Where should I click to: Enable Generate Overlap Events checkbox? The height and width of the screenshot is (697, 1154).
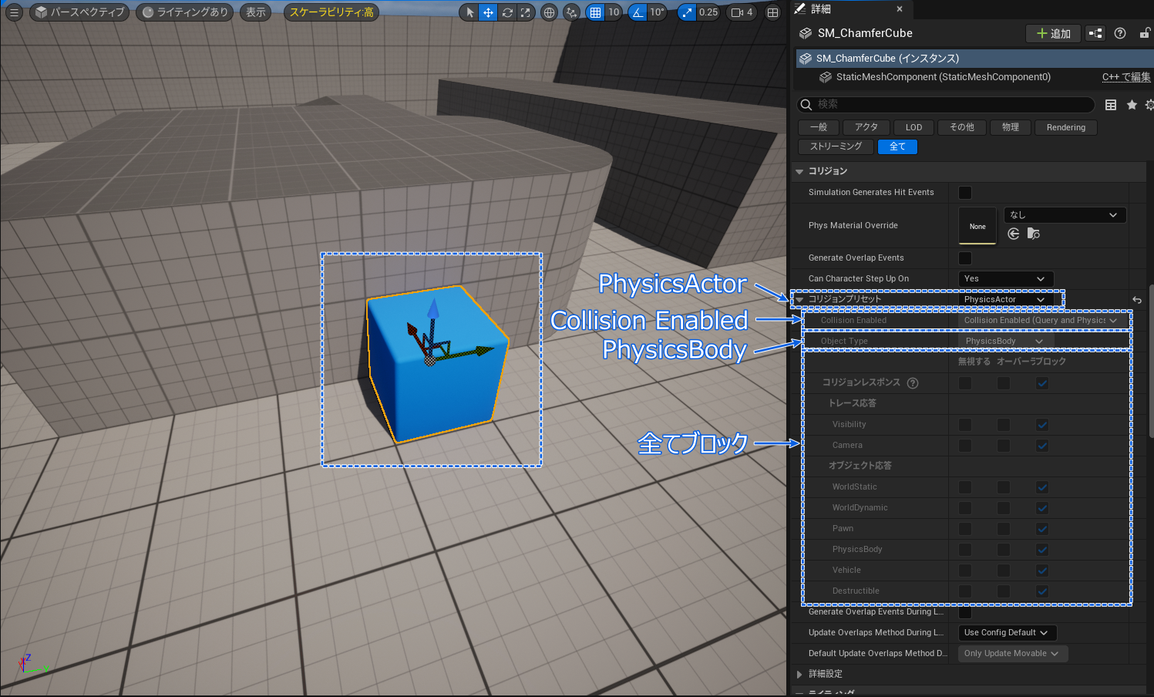(964, 258)
